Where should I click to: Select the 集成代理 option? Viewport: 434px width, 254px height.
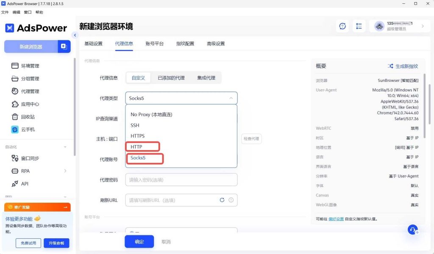(x=206, y=78)
